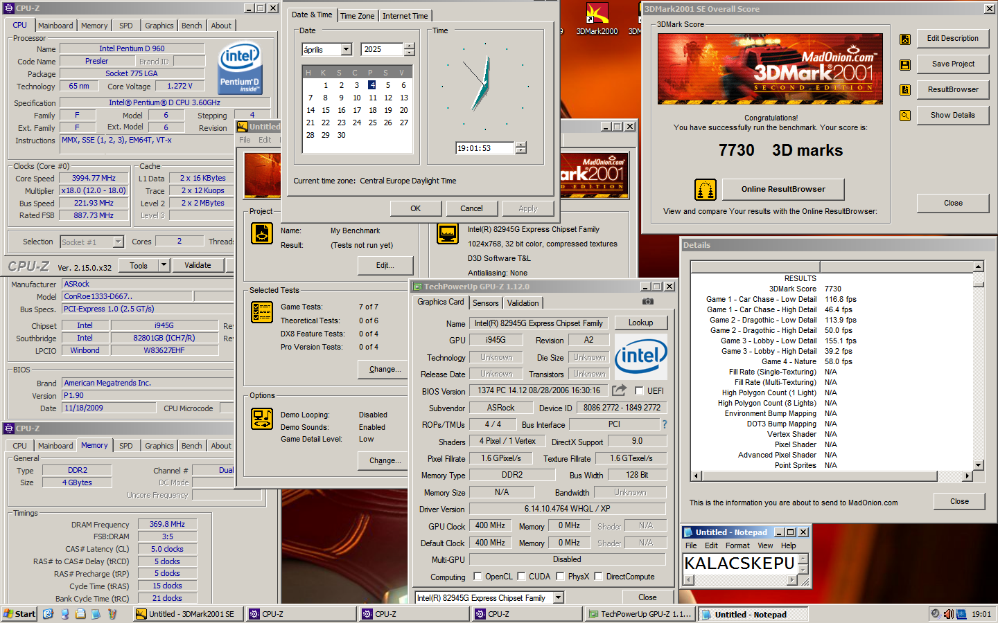The height and width of the screenshot is (623, 998).
Task: Open the Start menu
Action: pyautogui.click(x=19, y=614)
